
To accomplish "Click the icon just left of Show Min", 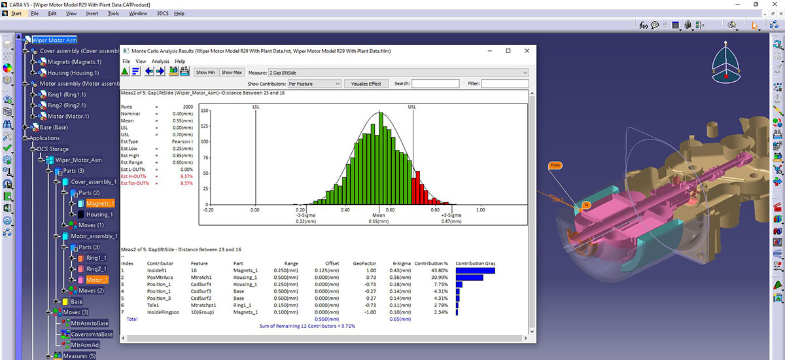I will pos(184,71).
